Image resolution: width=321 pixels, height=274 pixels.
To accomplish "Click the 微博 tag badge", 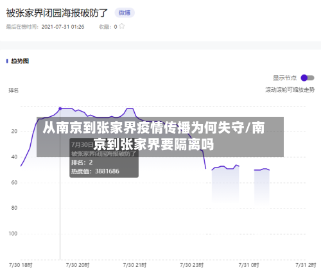I will point(125,13).
